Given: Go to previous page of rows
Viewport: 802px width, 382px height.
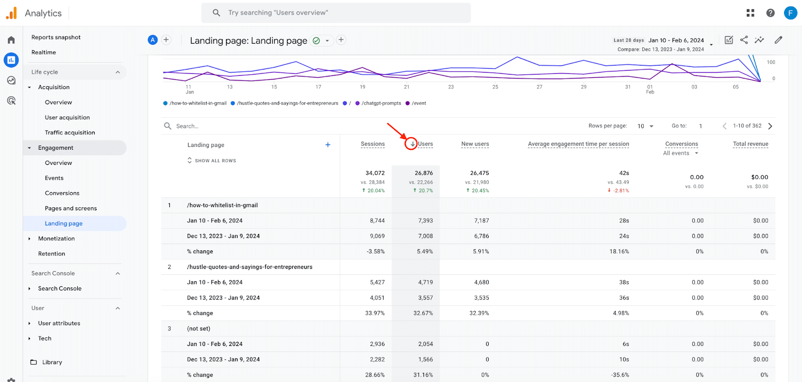Looking at the screenshot, I should [724, 126].
